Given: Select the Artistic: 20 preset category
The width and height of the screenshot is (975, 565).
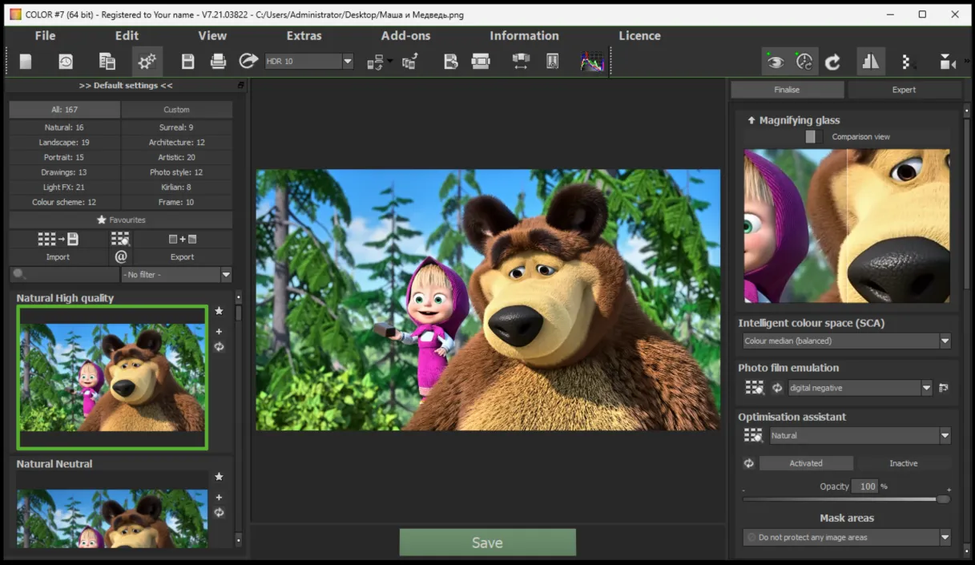Looking at the screenshot, I should (176, 157).
